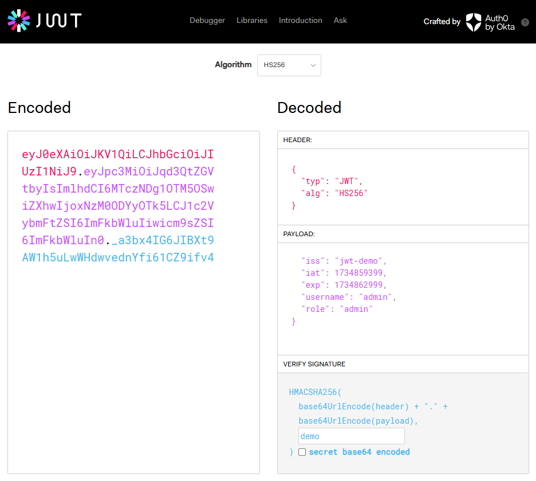
Task: Click the payload line "exp": 1734862999
Action: tap(344, 285)
